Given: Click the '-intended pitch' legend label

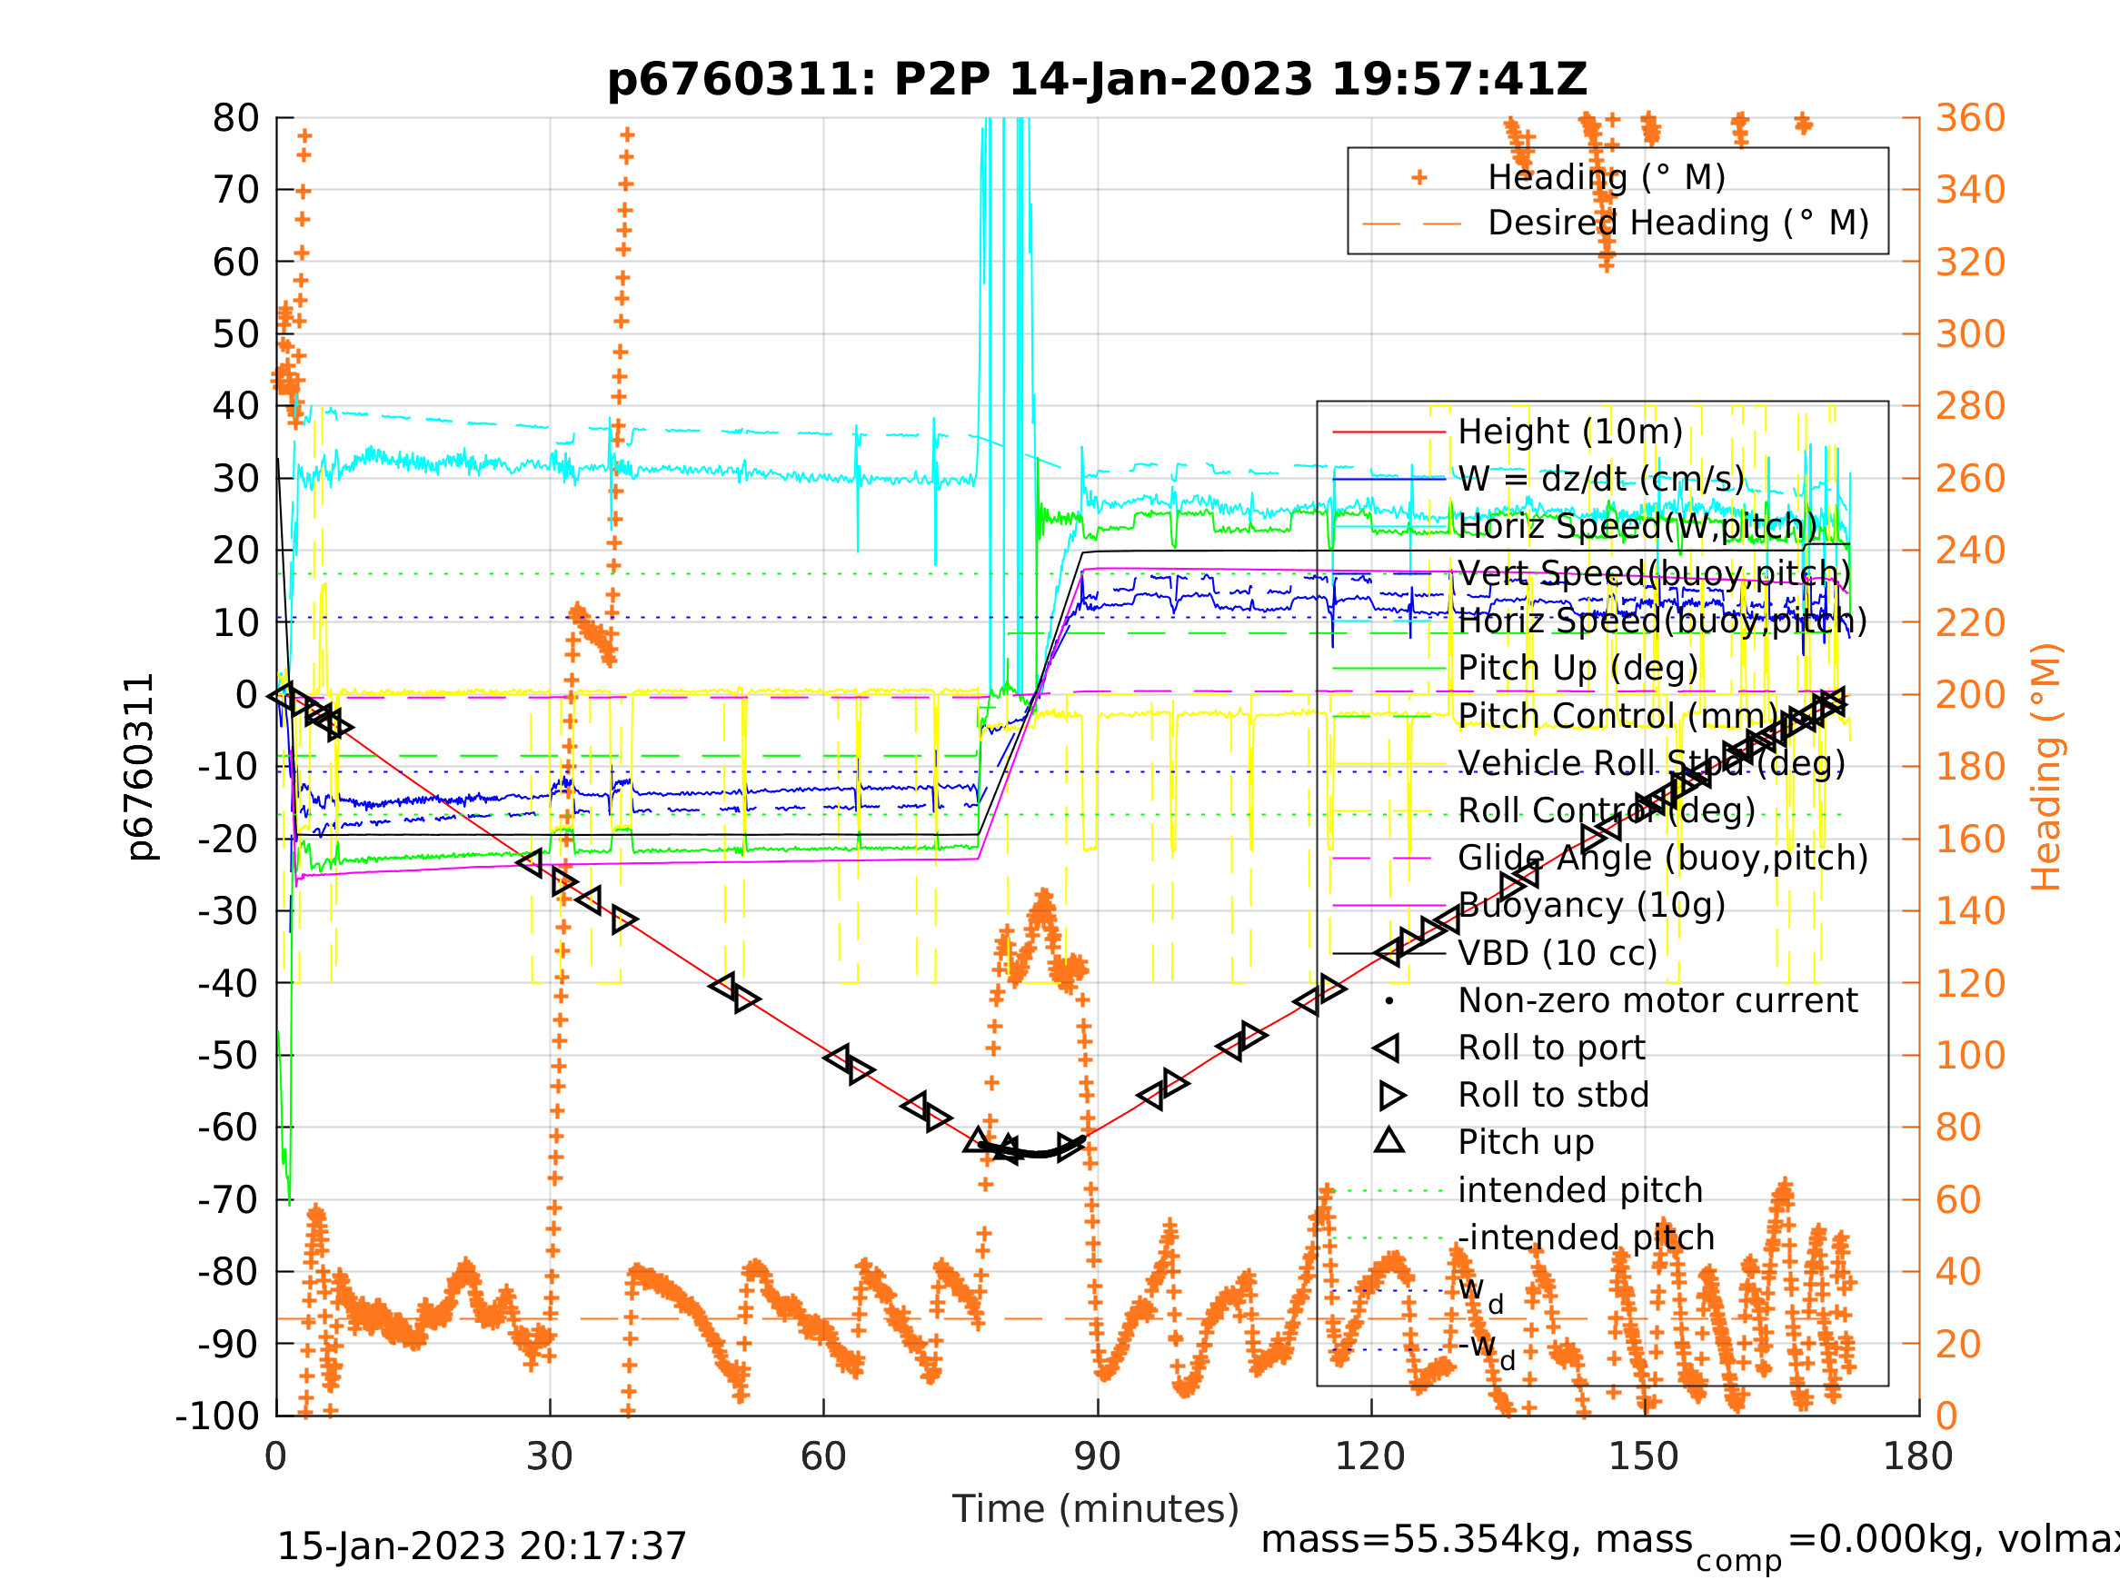Looking at the screenshot, I should point(1585,1237).
